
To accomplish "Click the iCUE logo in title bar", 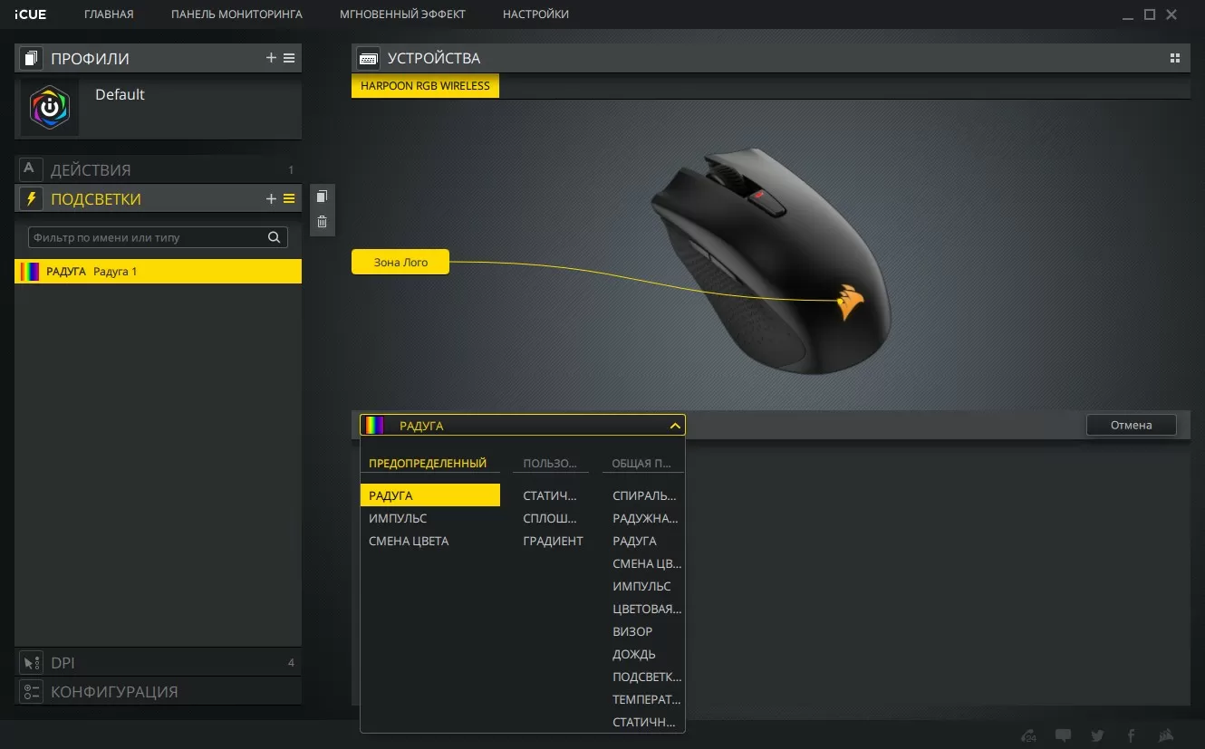I will click(x=31, y=14).
